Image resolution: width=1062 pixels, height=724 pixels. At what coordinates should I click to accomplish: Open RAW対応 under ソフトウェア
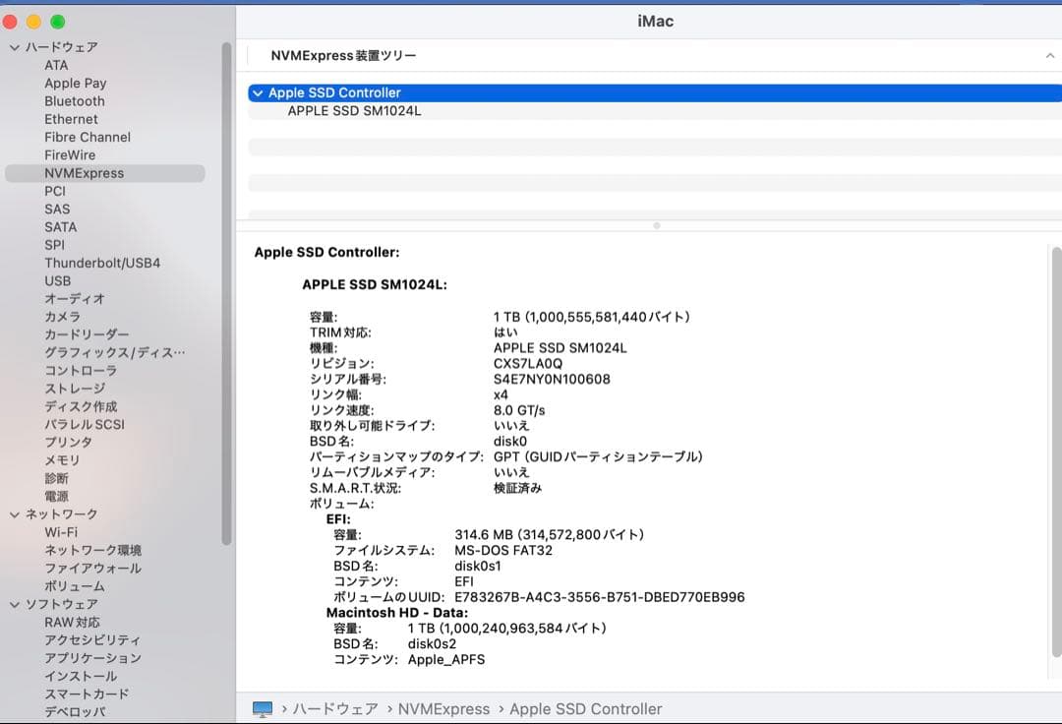[72, 623]
